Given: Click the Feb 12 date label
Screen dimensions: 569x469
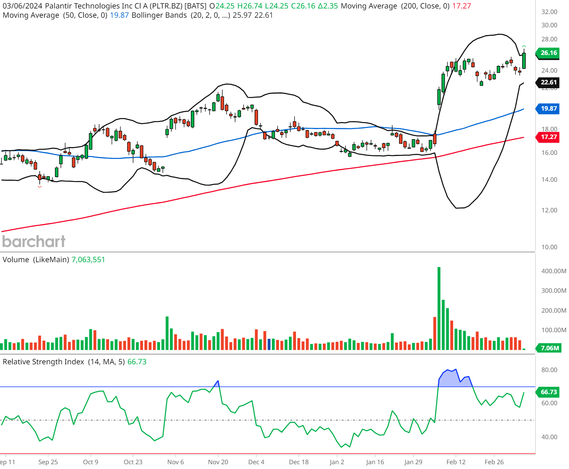Looking at the screenshot, I should pos(456,462).
